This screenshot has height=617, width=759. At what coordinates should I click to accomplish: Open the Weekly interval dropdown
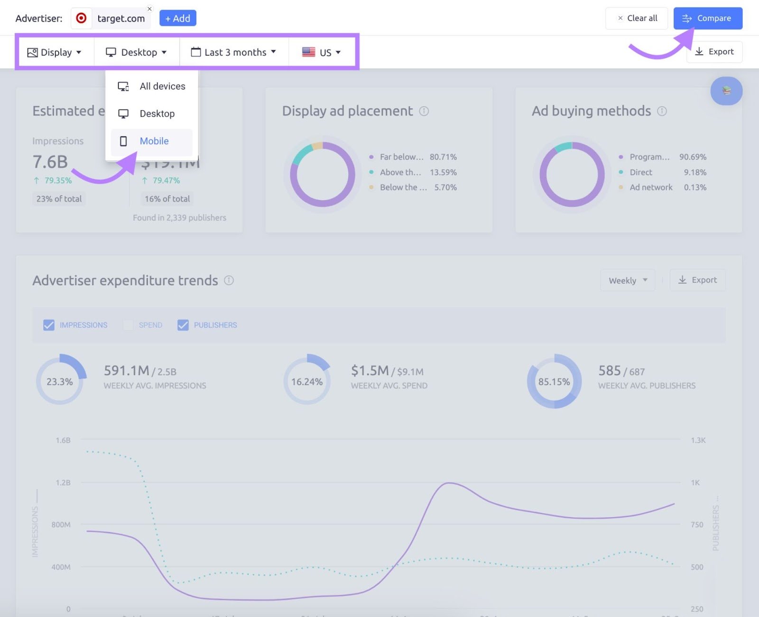tap(627, 281)
